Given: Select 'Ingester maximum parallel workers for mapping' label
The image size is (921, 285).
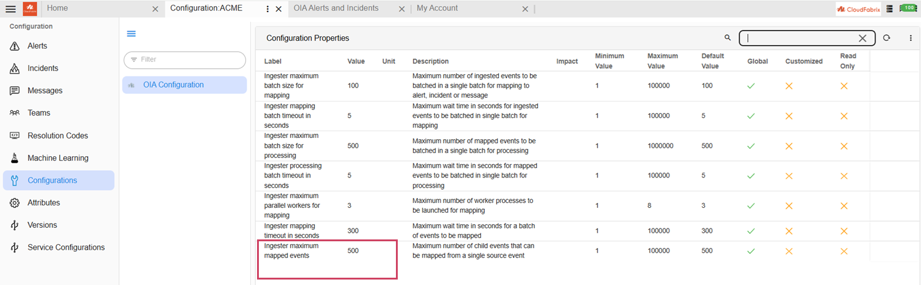Looking at the screenshot, I should tap(292, 205).
